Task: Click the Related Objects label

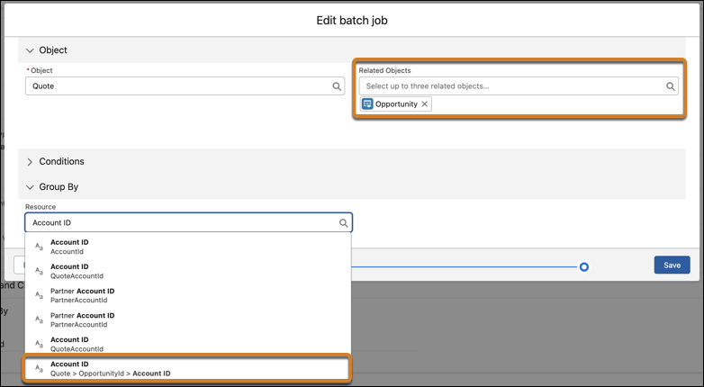Action: [x=384, y=70]
